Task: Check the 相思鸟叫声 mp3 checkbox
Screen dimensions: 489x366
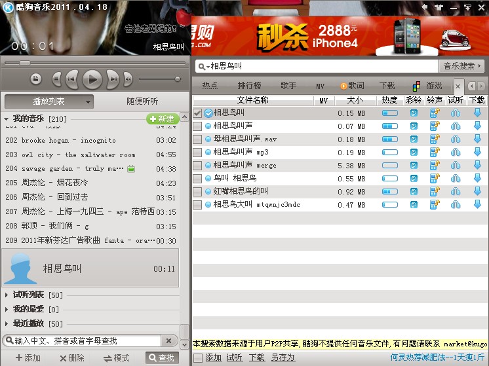Action: click(197, 153)
